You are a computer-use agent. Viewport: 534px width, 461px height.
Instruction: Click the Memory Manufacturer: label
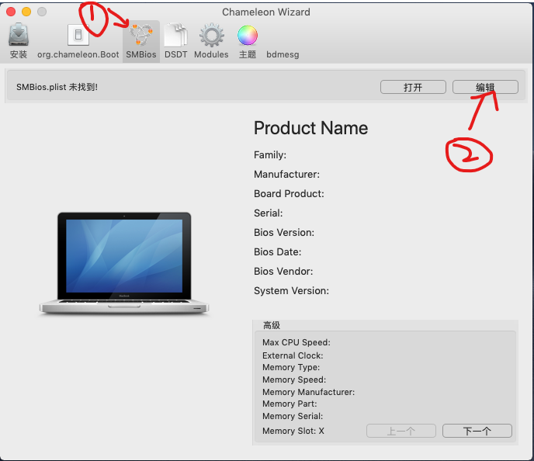click(309, 392)
